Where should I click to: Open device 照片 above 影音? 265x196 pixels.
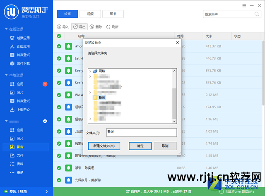(x=17, y=139)
